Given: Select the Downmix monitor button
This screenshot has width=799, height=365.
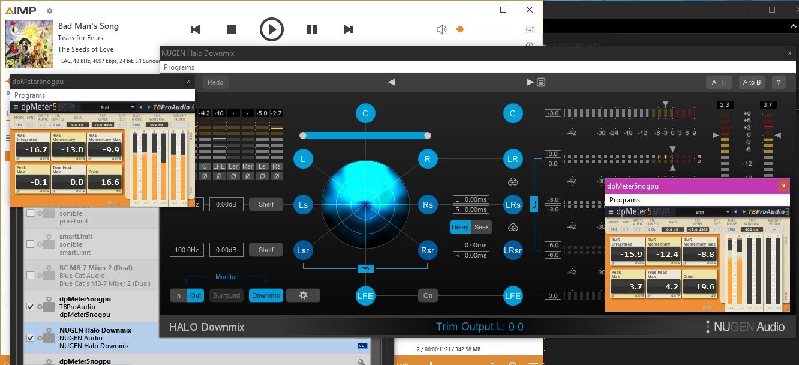Looking at the screenshot, I should pyautogui.click(x=266, y=295).
